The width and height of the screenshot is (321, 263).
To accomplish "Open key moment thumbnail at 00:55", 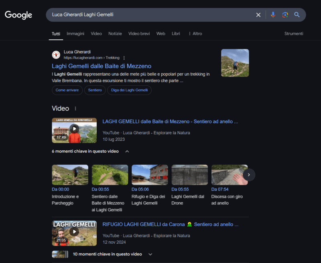I will point(110,175).
